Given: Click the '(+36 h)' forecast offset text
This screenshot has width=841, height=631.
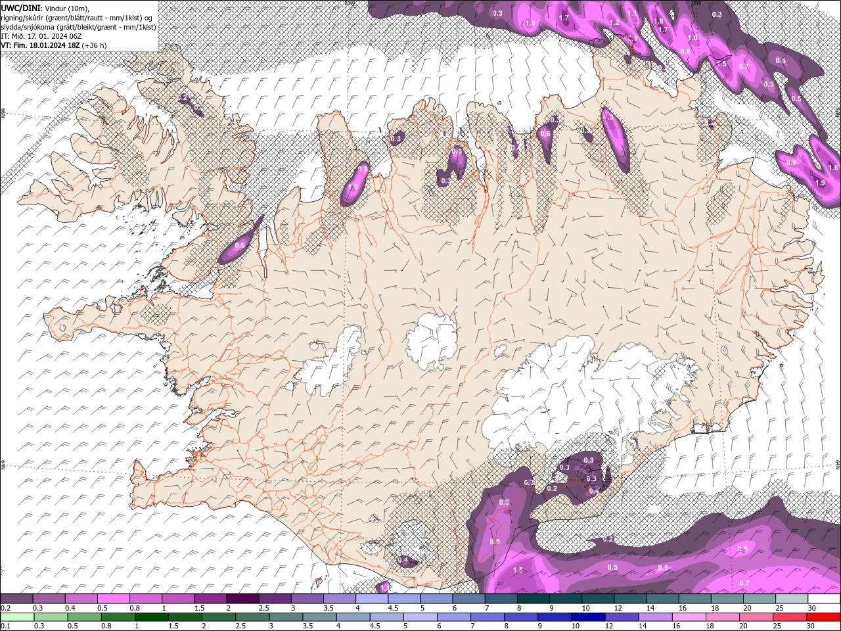Looking at the screenshot, I should 95,45.
